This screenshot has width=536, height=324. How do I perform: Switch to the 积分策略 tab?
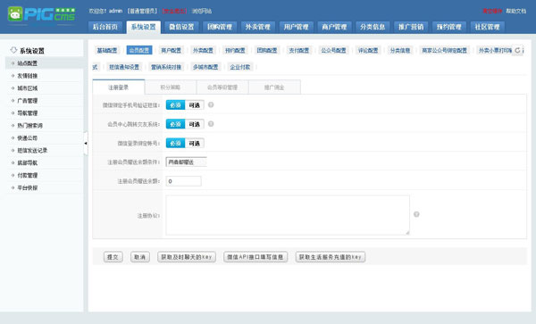(x=171, y=87)
